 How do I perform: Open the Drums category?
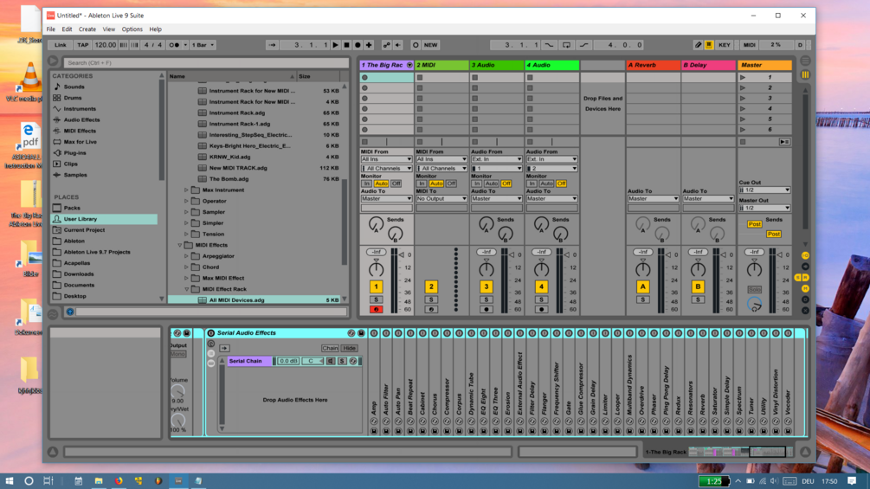73,98
